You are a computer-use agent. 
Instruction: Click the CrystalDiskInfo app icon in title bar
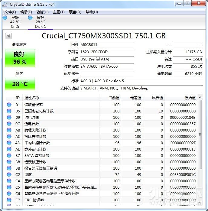(x=5, y=5)
